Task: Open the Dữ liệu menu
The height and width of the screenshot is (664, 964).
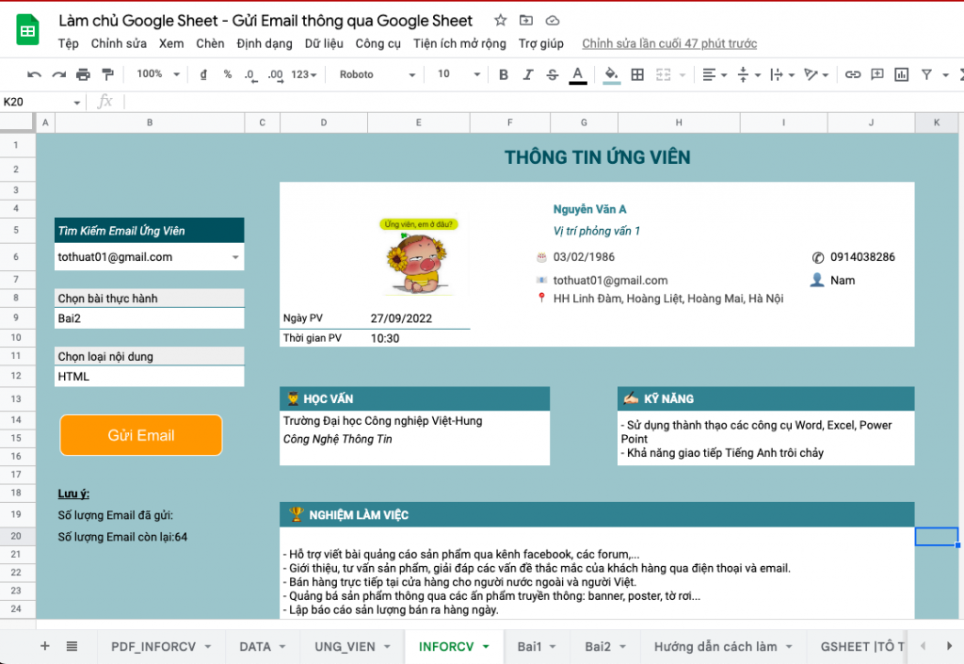Action: tap(324, 43)
